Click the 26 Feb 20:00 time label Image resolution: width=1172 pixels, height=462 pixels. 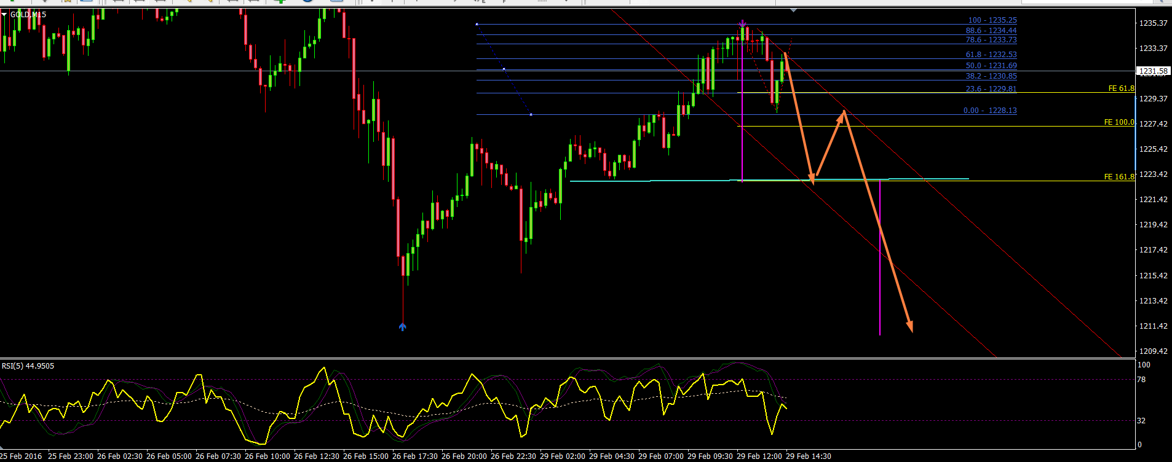(464, 456)
